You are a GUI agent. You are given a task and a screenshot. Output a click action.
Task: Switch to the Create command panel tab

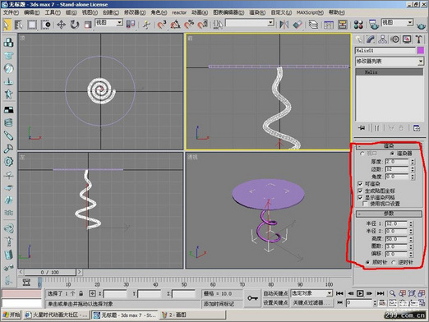(358, 40)
